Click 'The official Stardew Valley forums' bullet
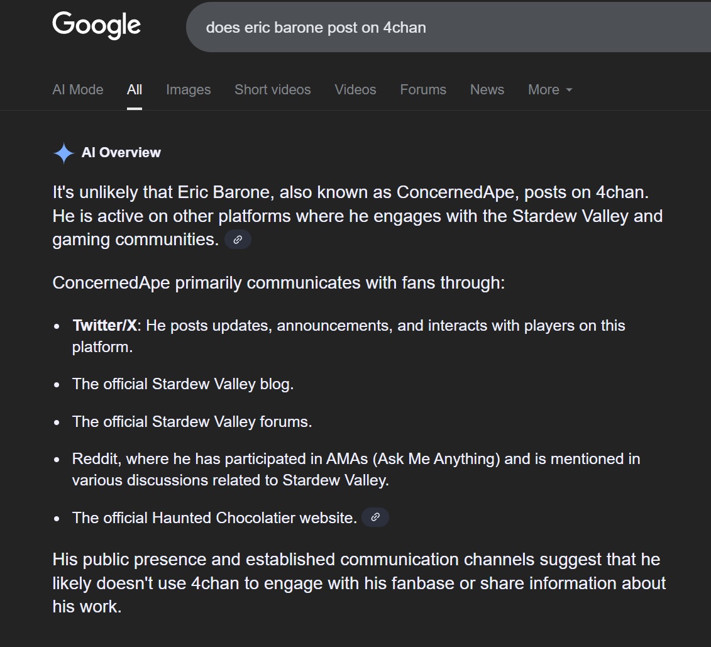The image size is (711, 647). (192, 421)
